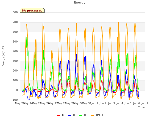
Task: Click the 500 y-axis tick label
Action: pos(15,42)
